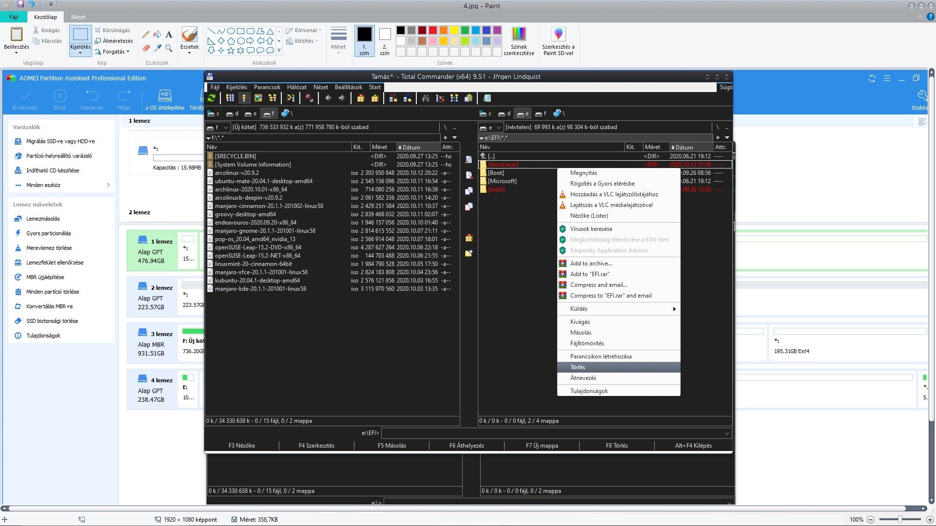Pick the yellow color swatch
Image resolution: width=936 pixels, height=526 pixels.
coord(454,30)
